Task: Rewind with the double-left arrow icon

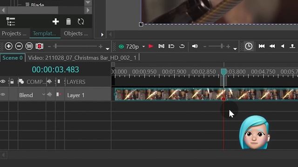Action: click(x=272, y=46)
